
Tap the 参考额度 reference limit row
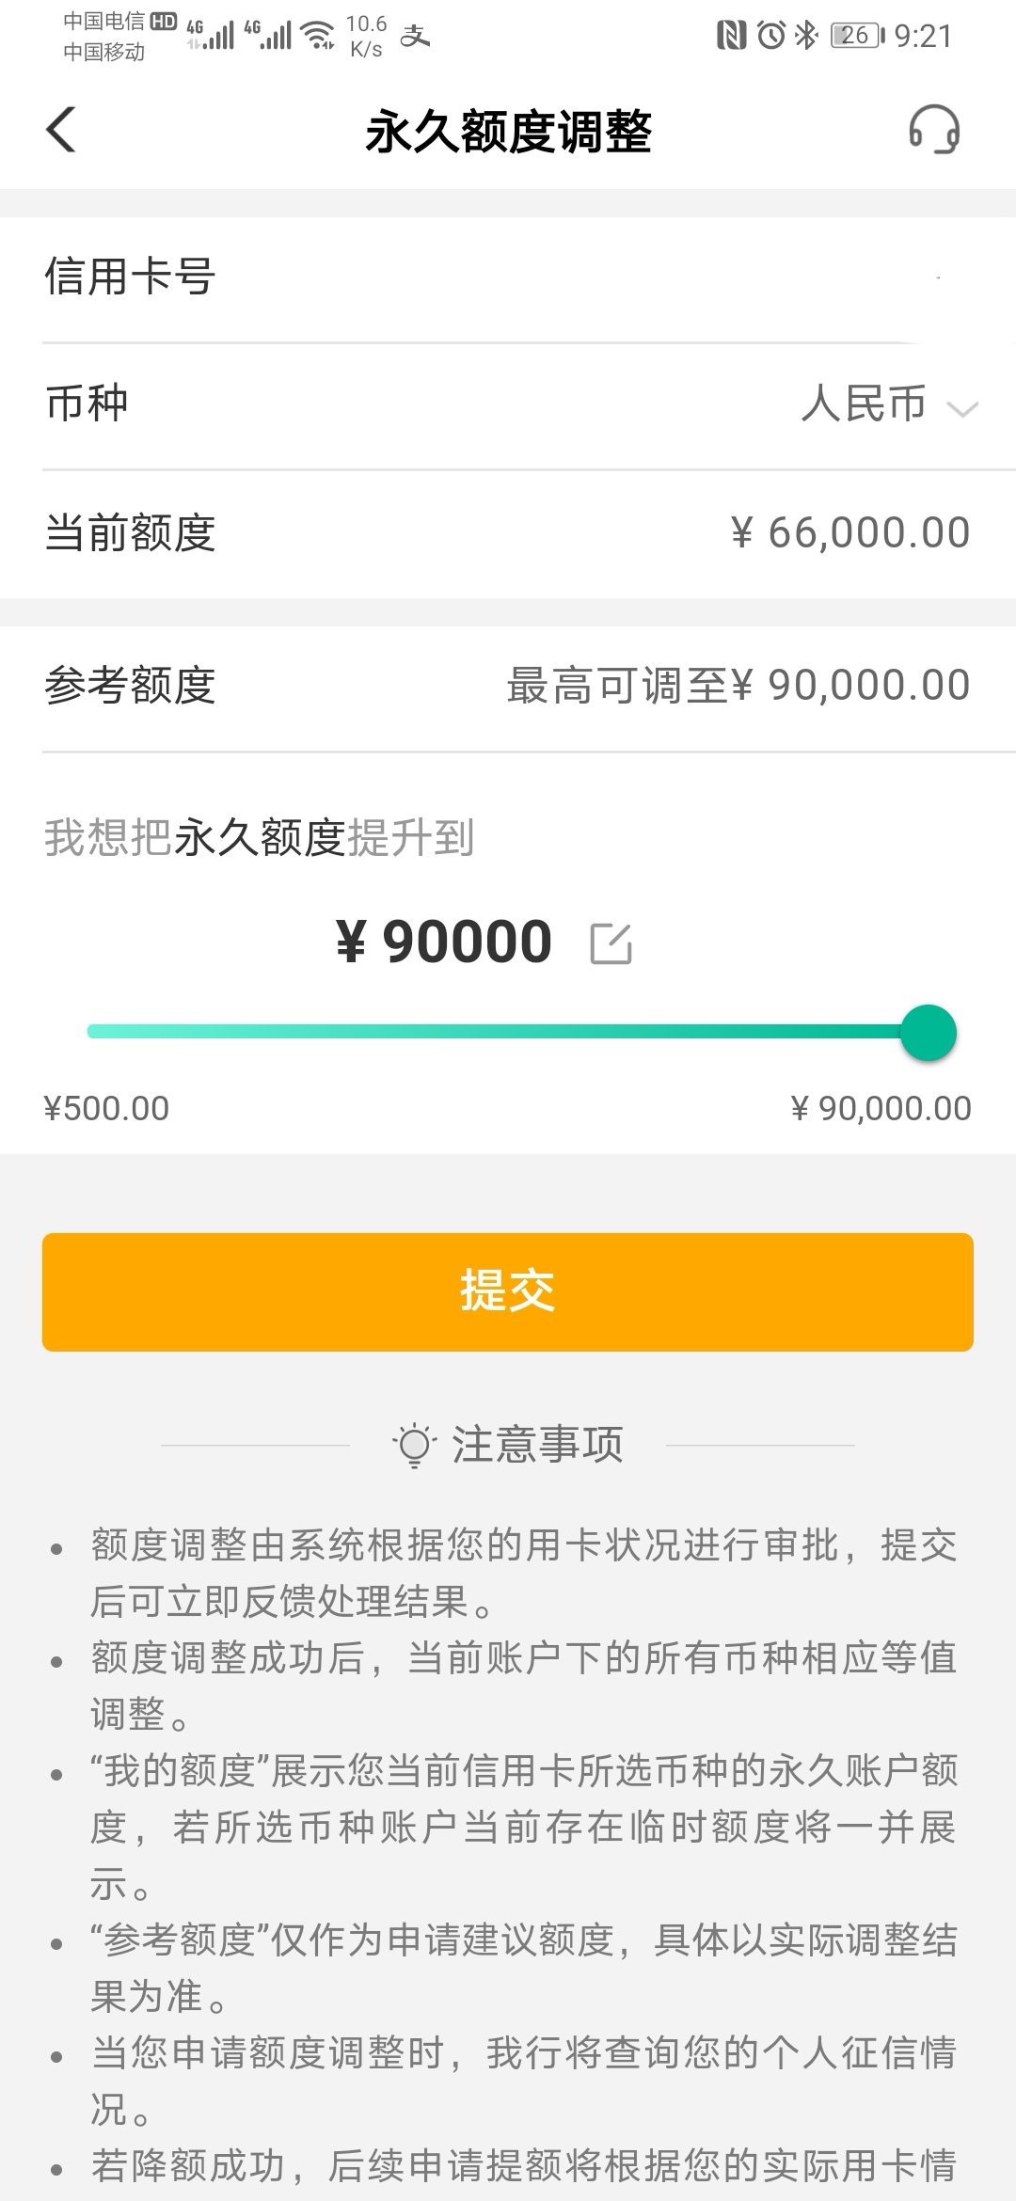[x=508, y=687]
